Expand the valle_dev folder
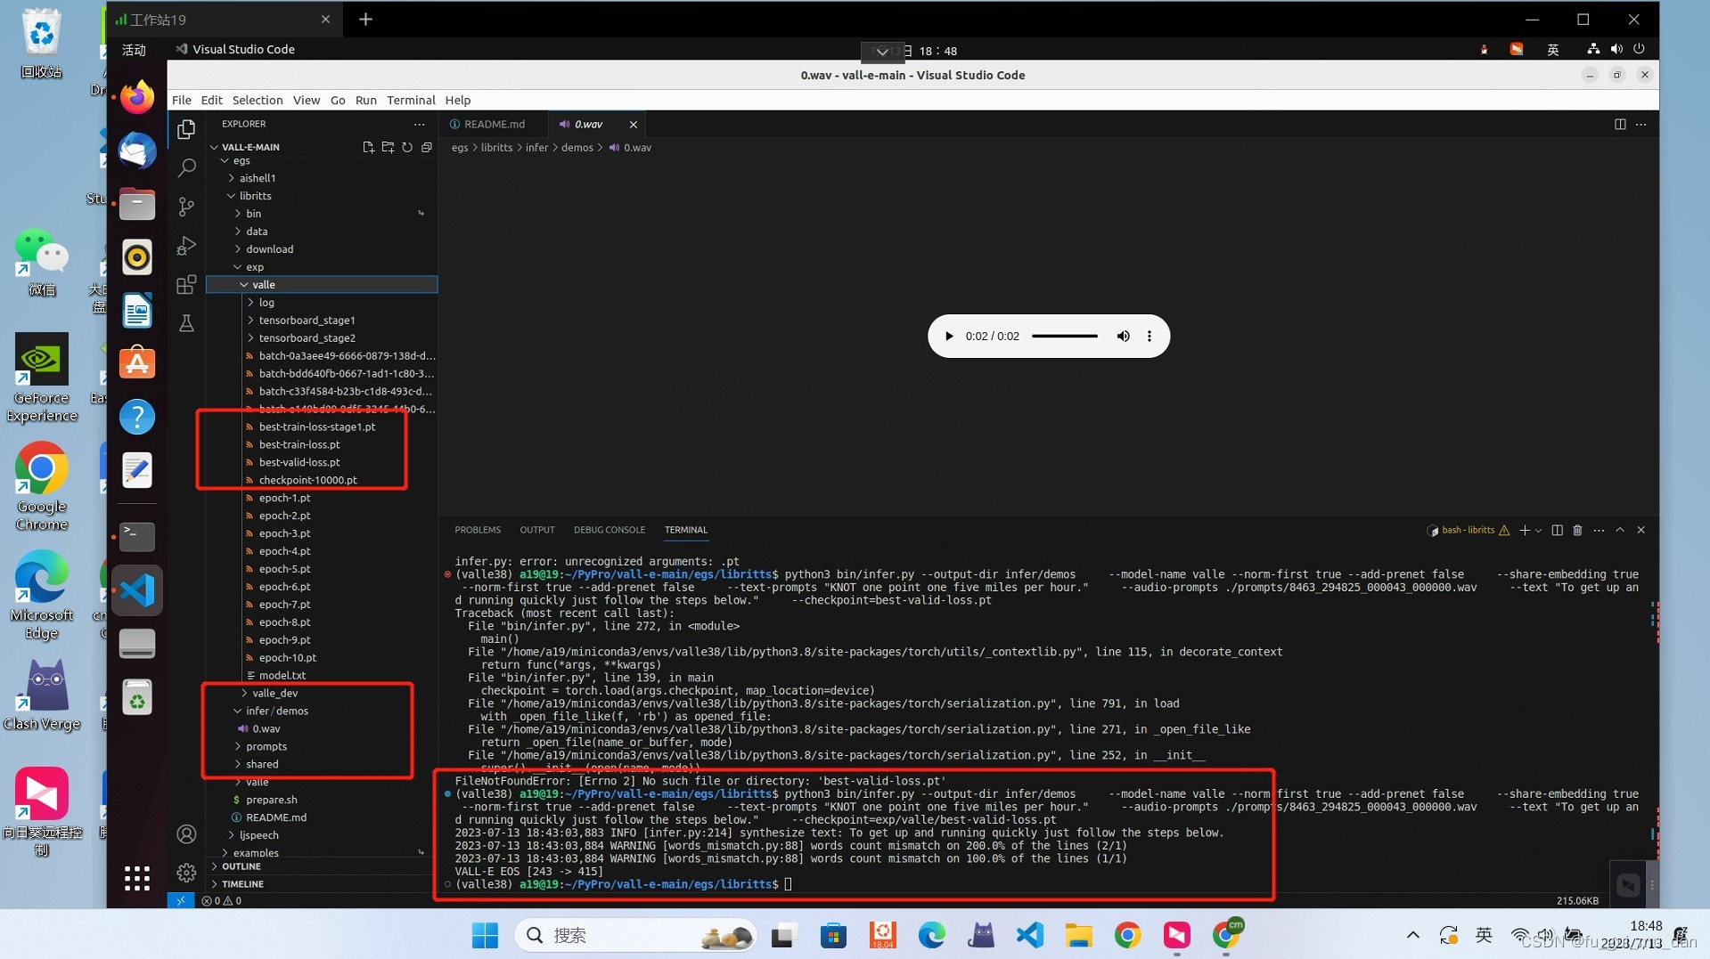Image resolution: width=1710 pixels, height=959 pixels. pyautogui.click(x=322, y=694)
